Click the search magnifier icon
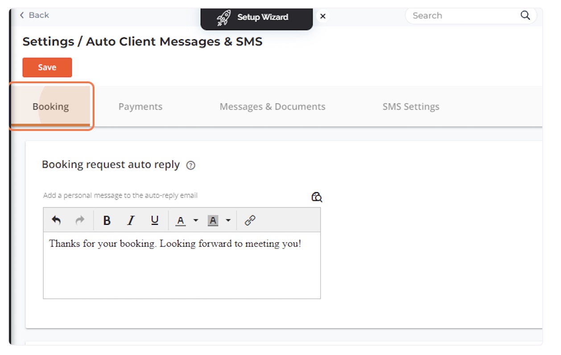 coord(525,16)
